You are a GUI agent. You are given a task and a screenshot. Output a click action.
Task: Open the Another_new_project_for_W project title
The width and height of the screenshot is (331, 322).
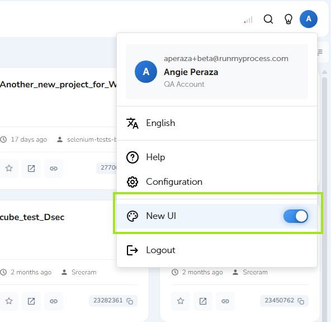click(x=59, y=85)
